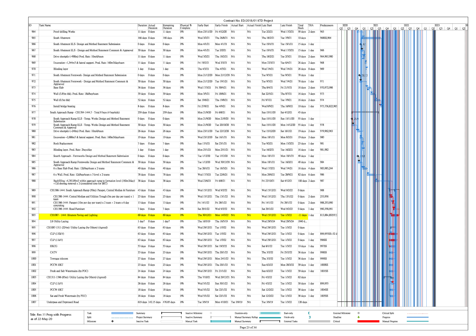Select highlighted Bitumen Paving and Lighting task
The width and height of the screenshot is (476, 336).
(74, 215)
